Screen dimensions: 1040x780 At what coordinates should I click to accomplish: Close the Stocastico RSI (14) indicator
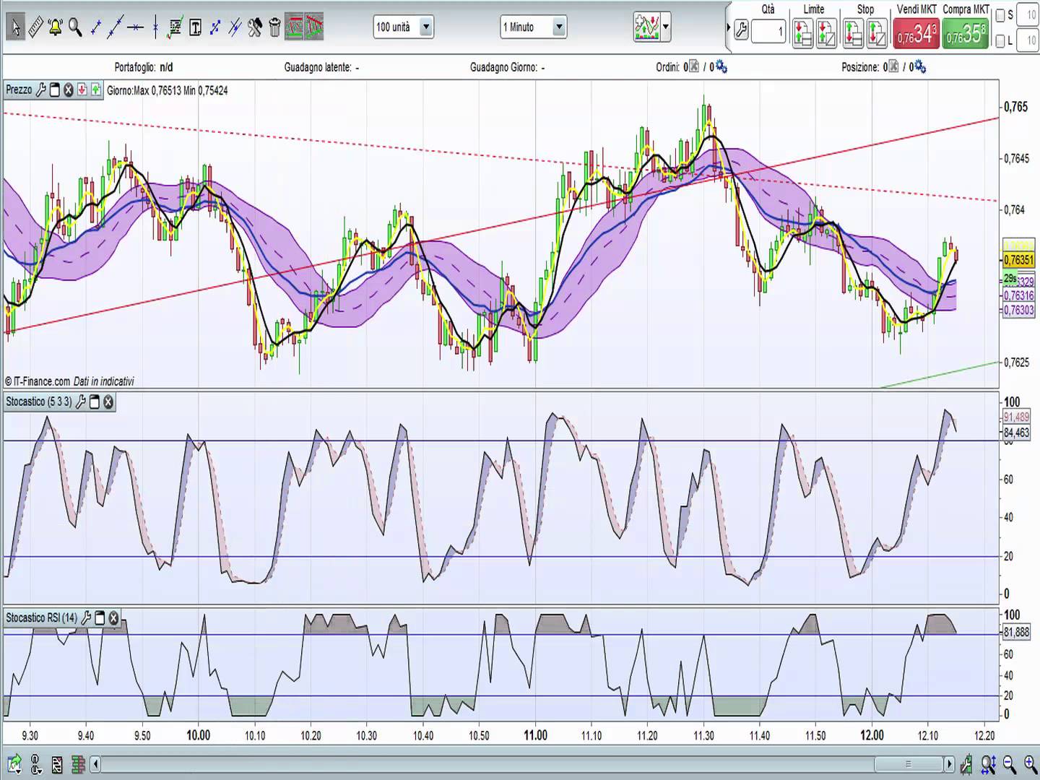pos(113,617)
